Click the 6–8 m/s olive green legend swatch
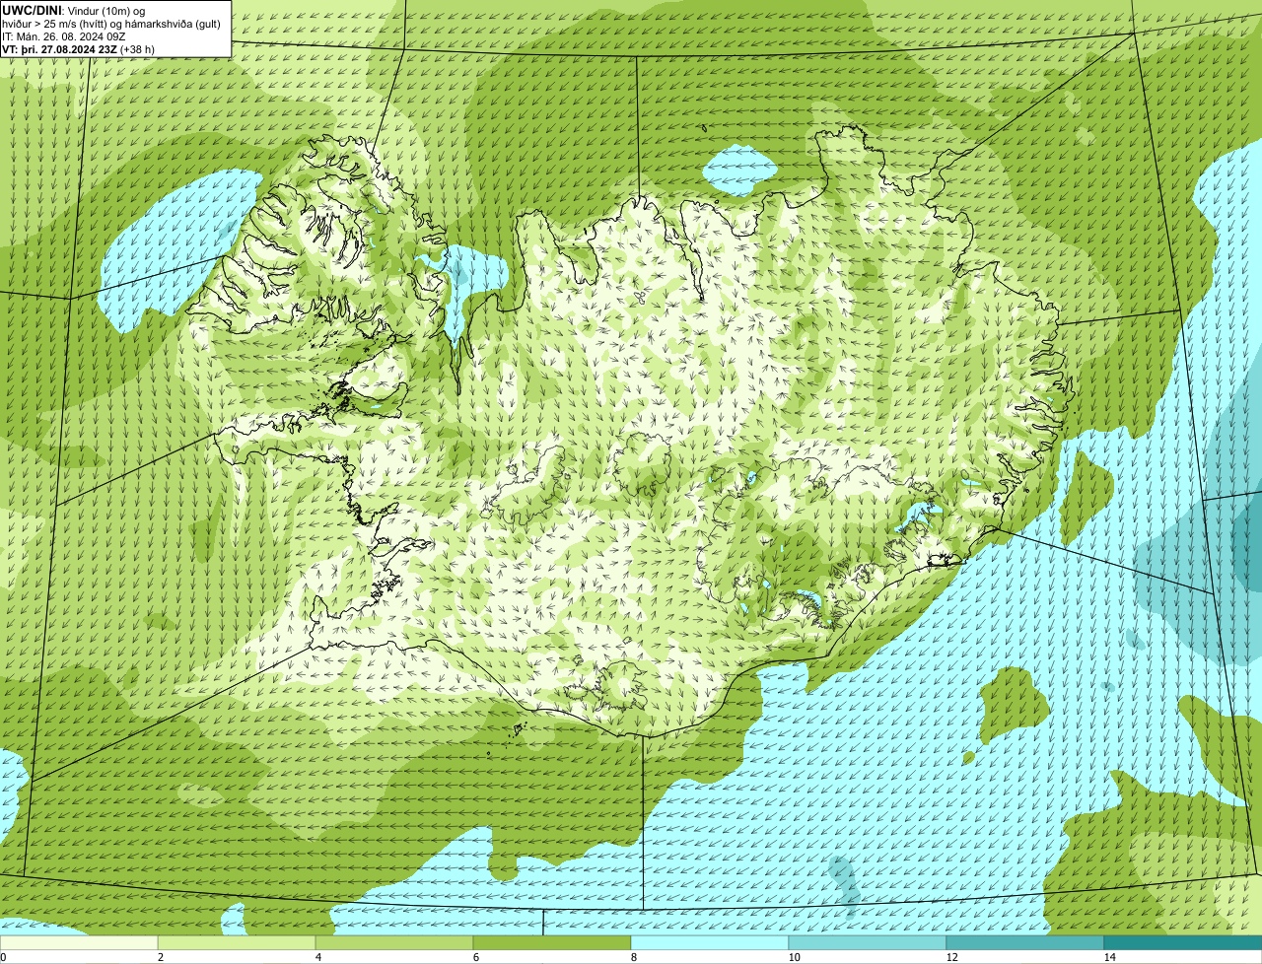Screen dimensions: 1262x964 (552, 942)
